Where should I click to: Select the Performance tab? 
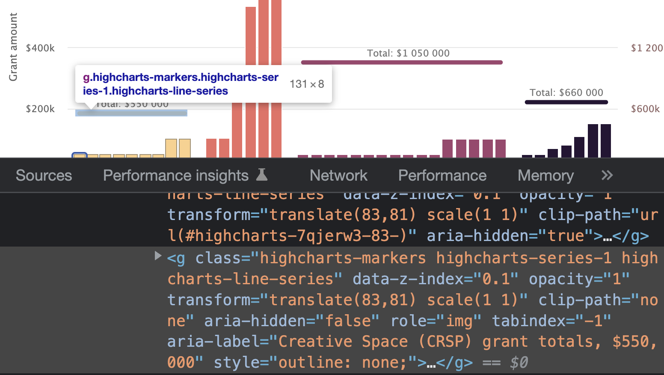[442, 176]
